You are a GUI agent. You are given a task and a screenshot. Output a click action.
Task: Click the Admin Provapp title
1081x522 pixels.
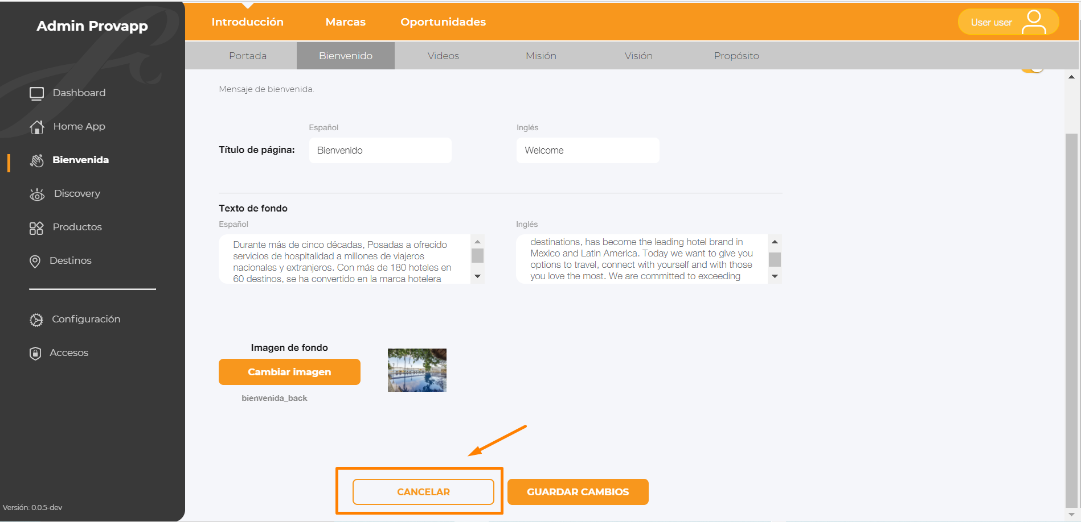92,26
